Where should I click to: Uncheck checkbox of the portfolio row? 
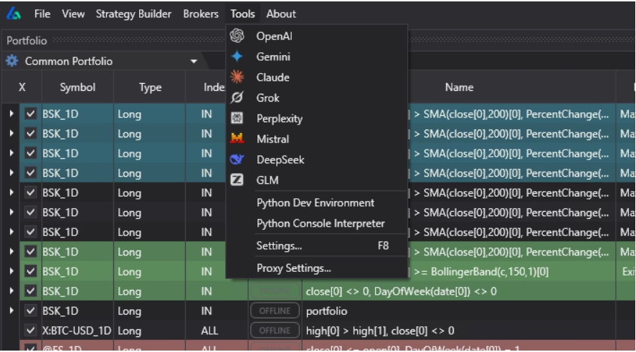[x=30, y=311]
